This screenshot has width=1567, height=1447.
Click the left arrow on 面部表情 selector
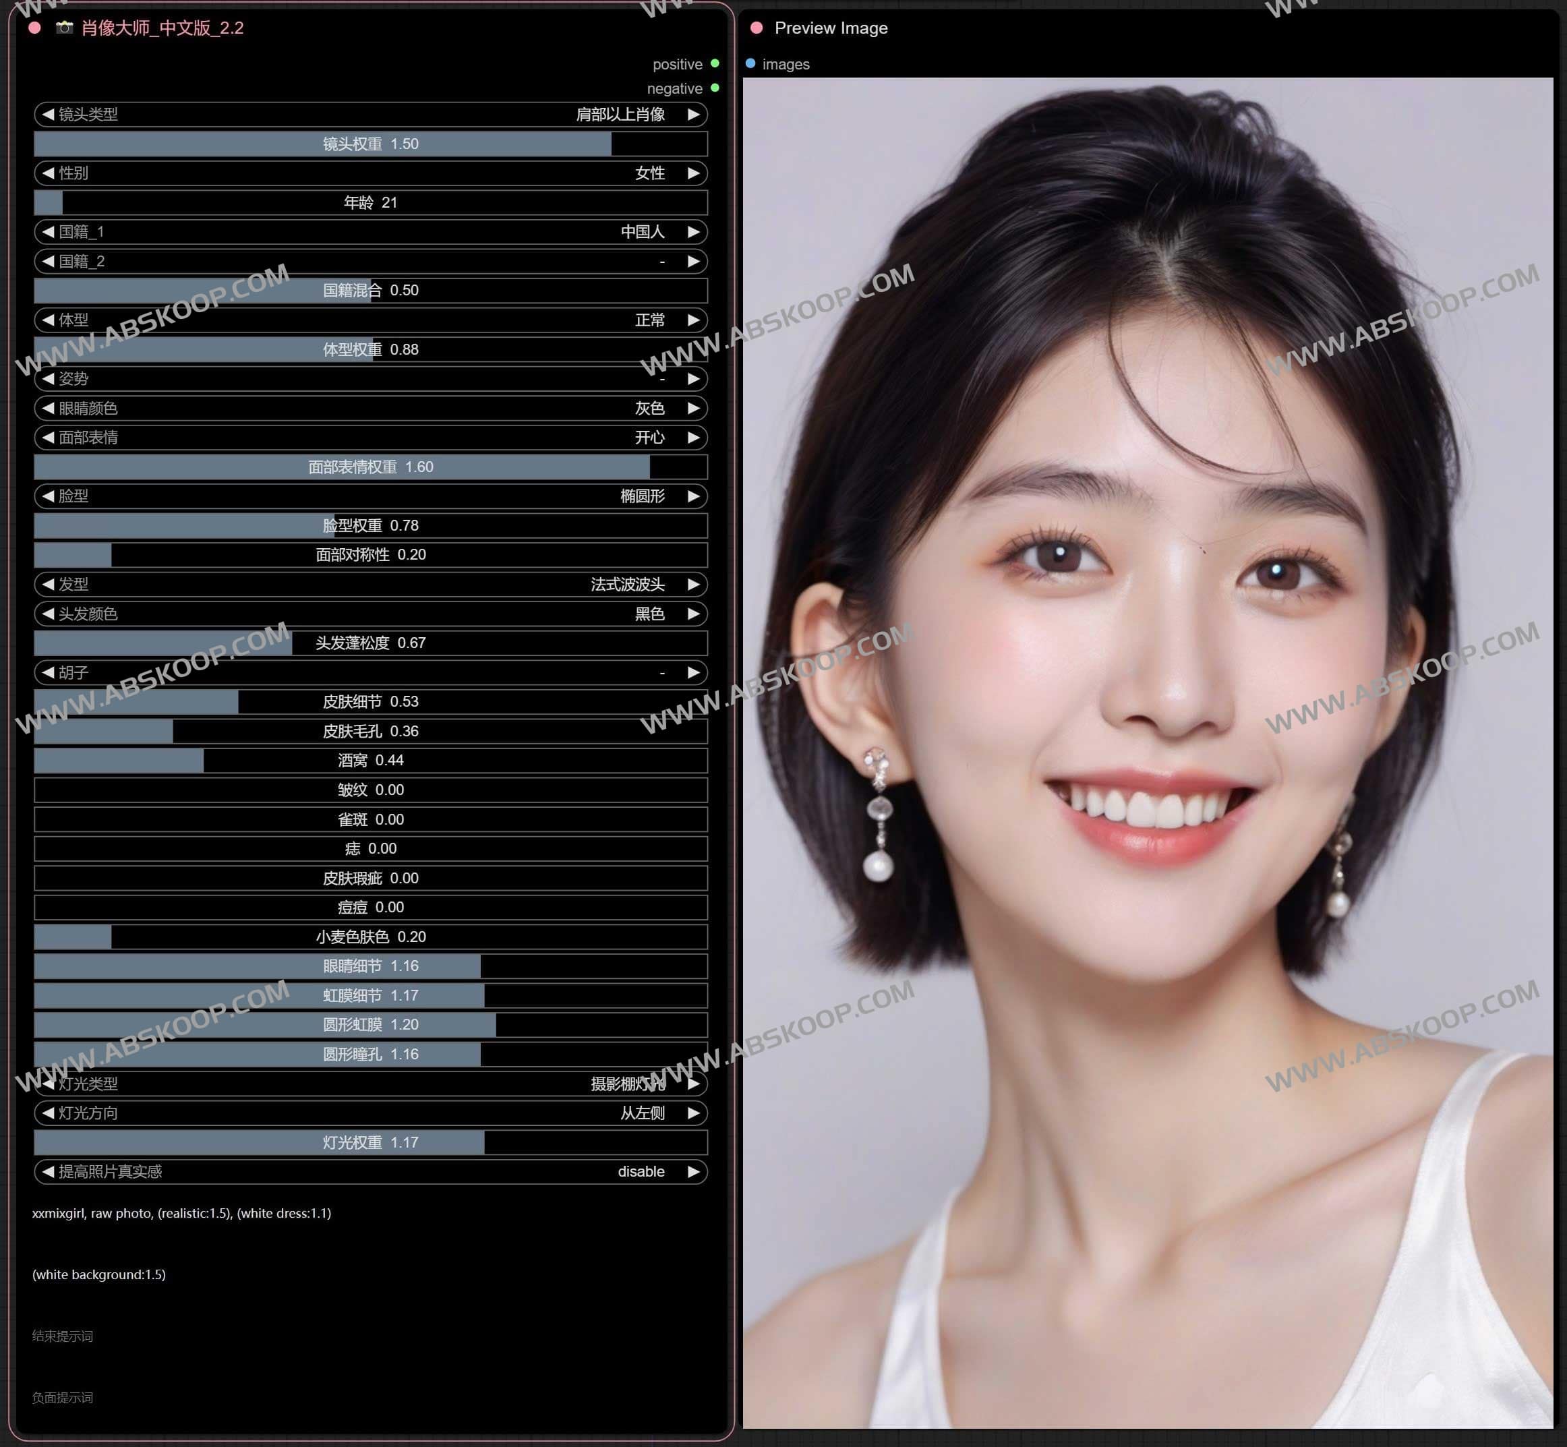pos(48,438)
